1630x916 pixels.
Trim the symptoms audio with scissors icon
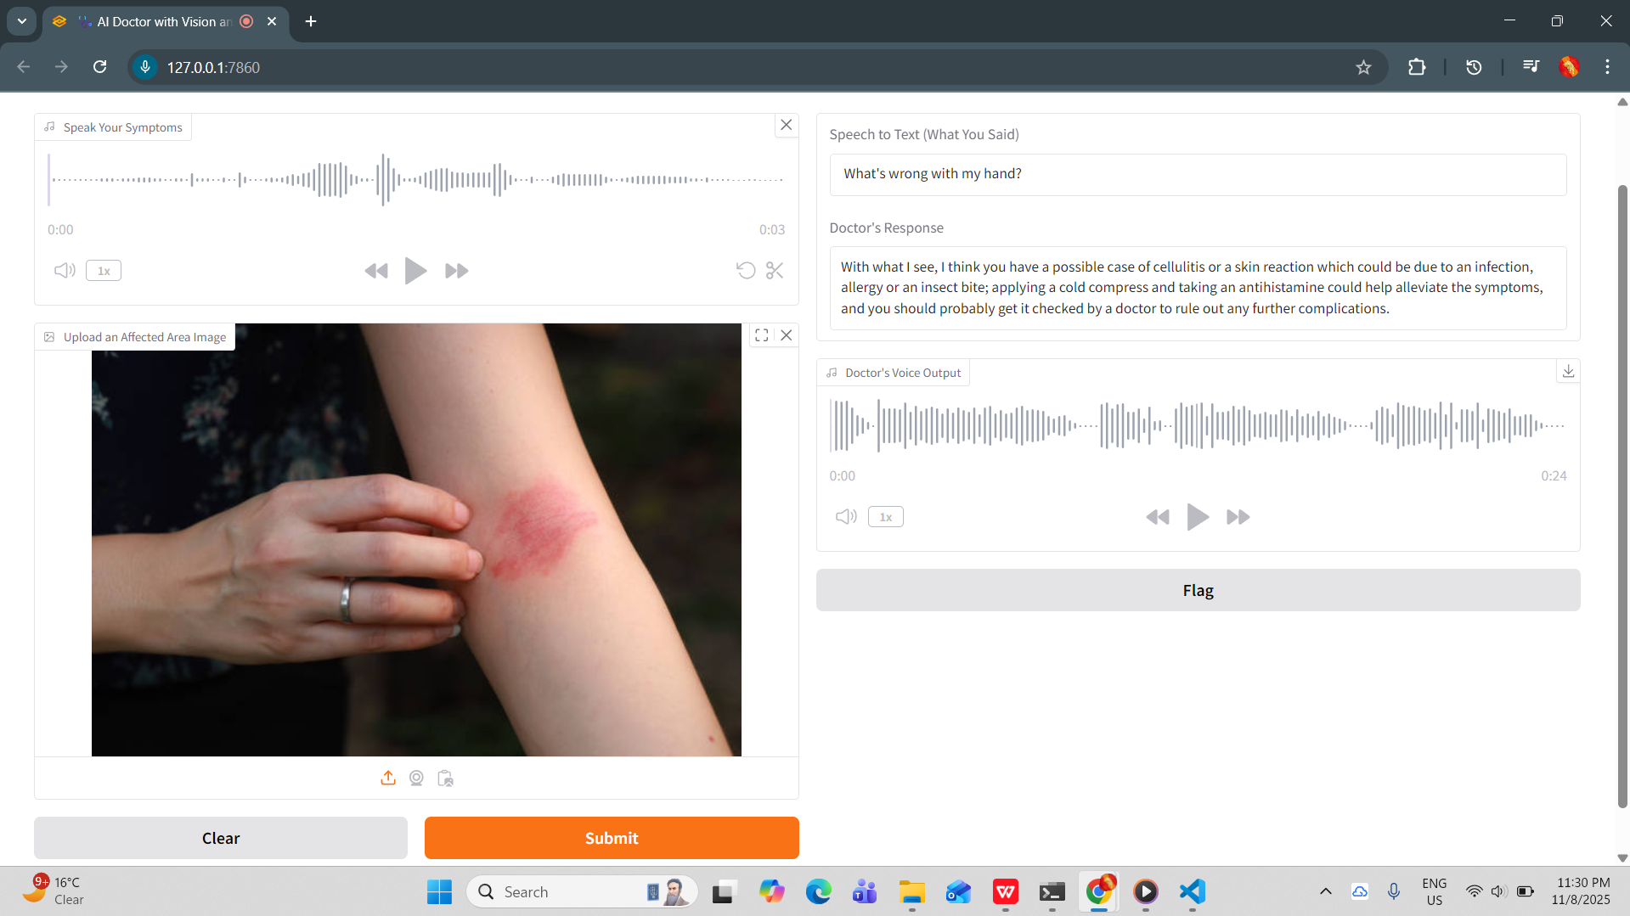(x=775, y=271)
